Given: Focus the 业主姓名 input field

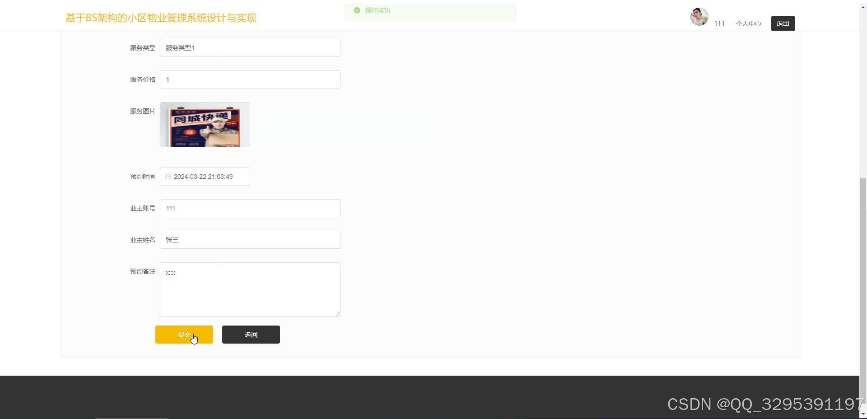Looking at the screenshot, I should (x=250, y=240).
